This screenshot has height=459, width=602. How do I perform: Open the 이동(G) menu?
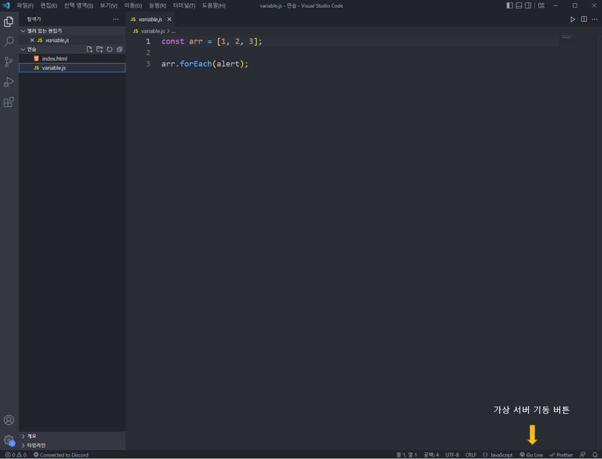[x=133, y=6]
